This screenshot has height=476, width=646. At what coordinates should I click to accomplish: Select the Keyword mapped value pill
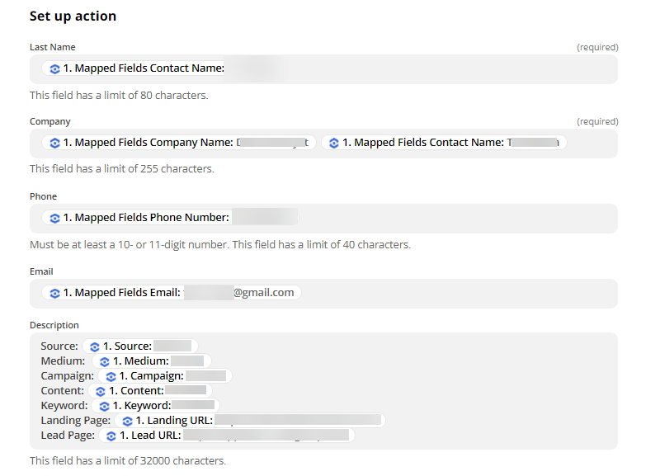(x=155, y=406)
